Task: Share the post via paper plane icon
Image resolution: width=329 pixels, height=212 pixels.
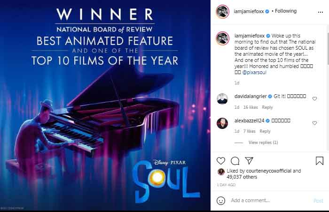Action: [x=249, y=161]
